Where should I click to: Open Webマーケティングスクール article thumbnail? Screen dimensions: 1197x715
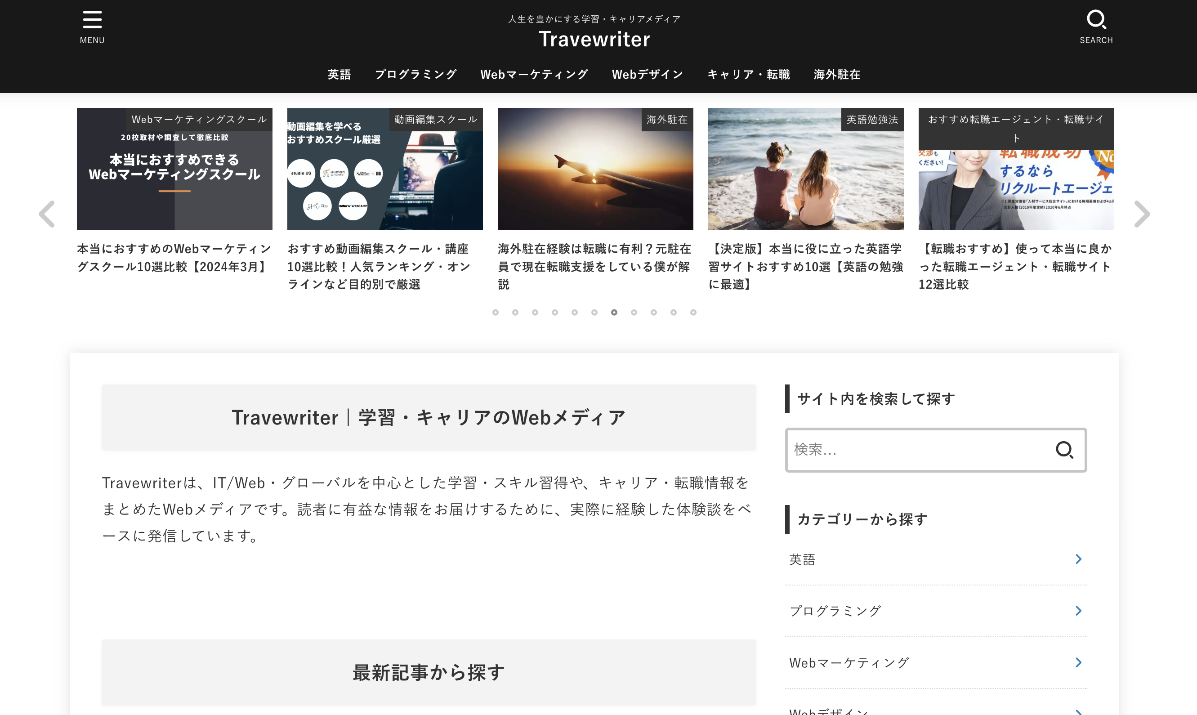174,169
